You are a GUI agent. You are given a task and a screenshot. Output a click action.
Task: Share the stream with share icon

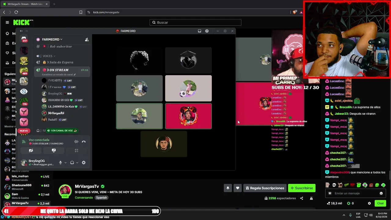coord(301,198)
